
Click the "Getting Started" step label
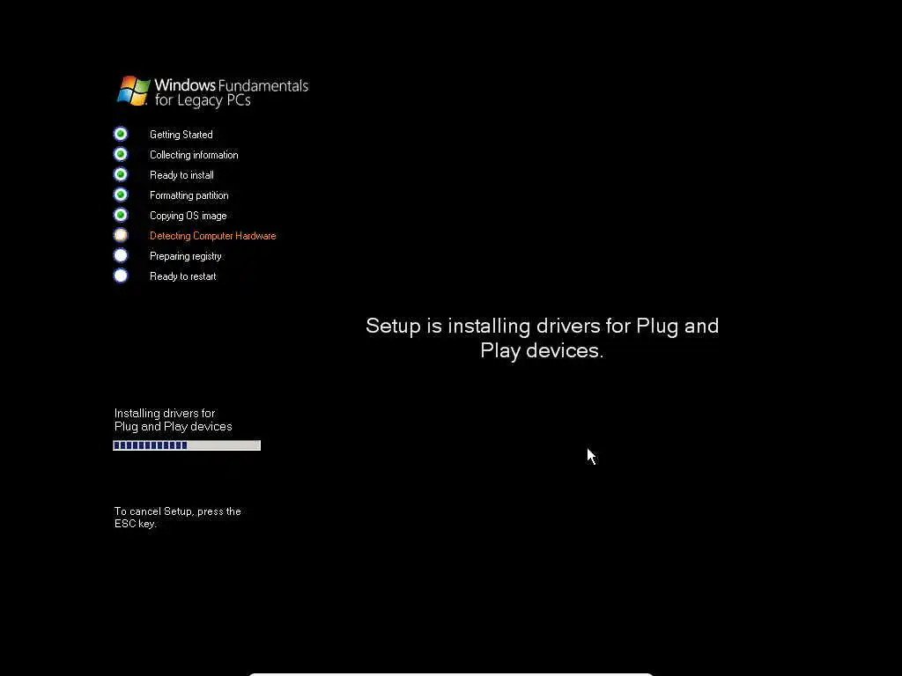point(181,135)
